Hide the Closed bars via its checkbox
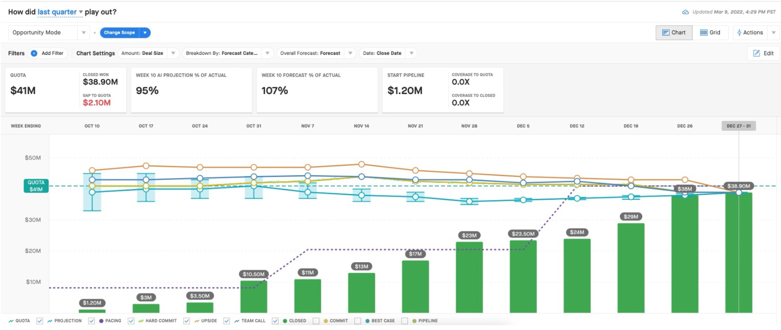Screen dimensions: 781x330 [275, 321]
